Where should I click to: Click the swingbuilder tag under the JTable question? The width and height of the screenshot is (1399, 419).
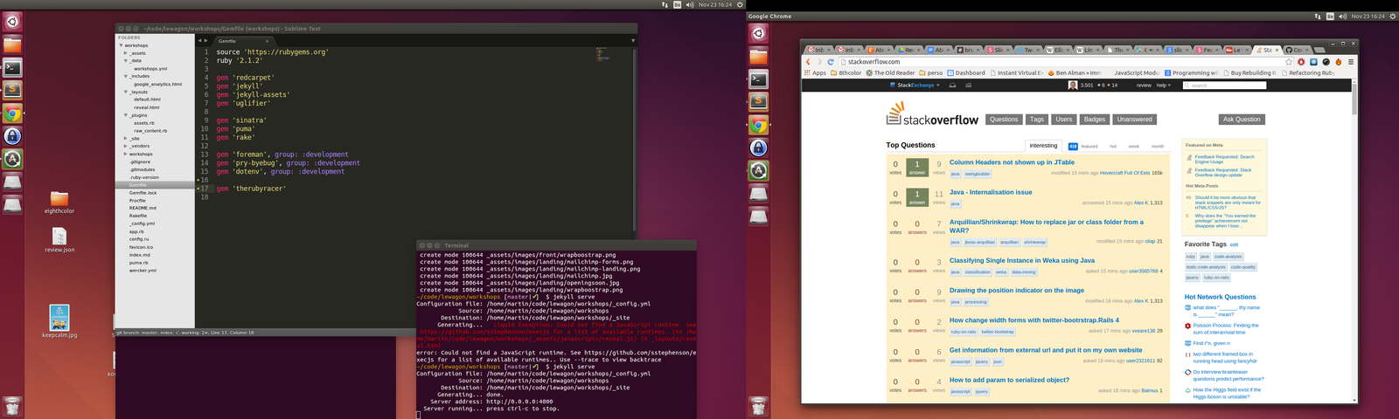pos(978,174)
